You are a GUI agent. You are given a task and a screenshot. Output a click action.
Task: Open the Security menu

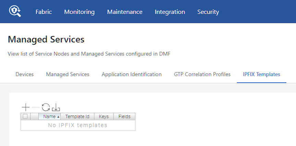(208, 12)
